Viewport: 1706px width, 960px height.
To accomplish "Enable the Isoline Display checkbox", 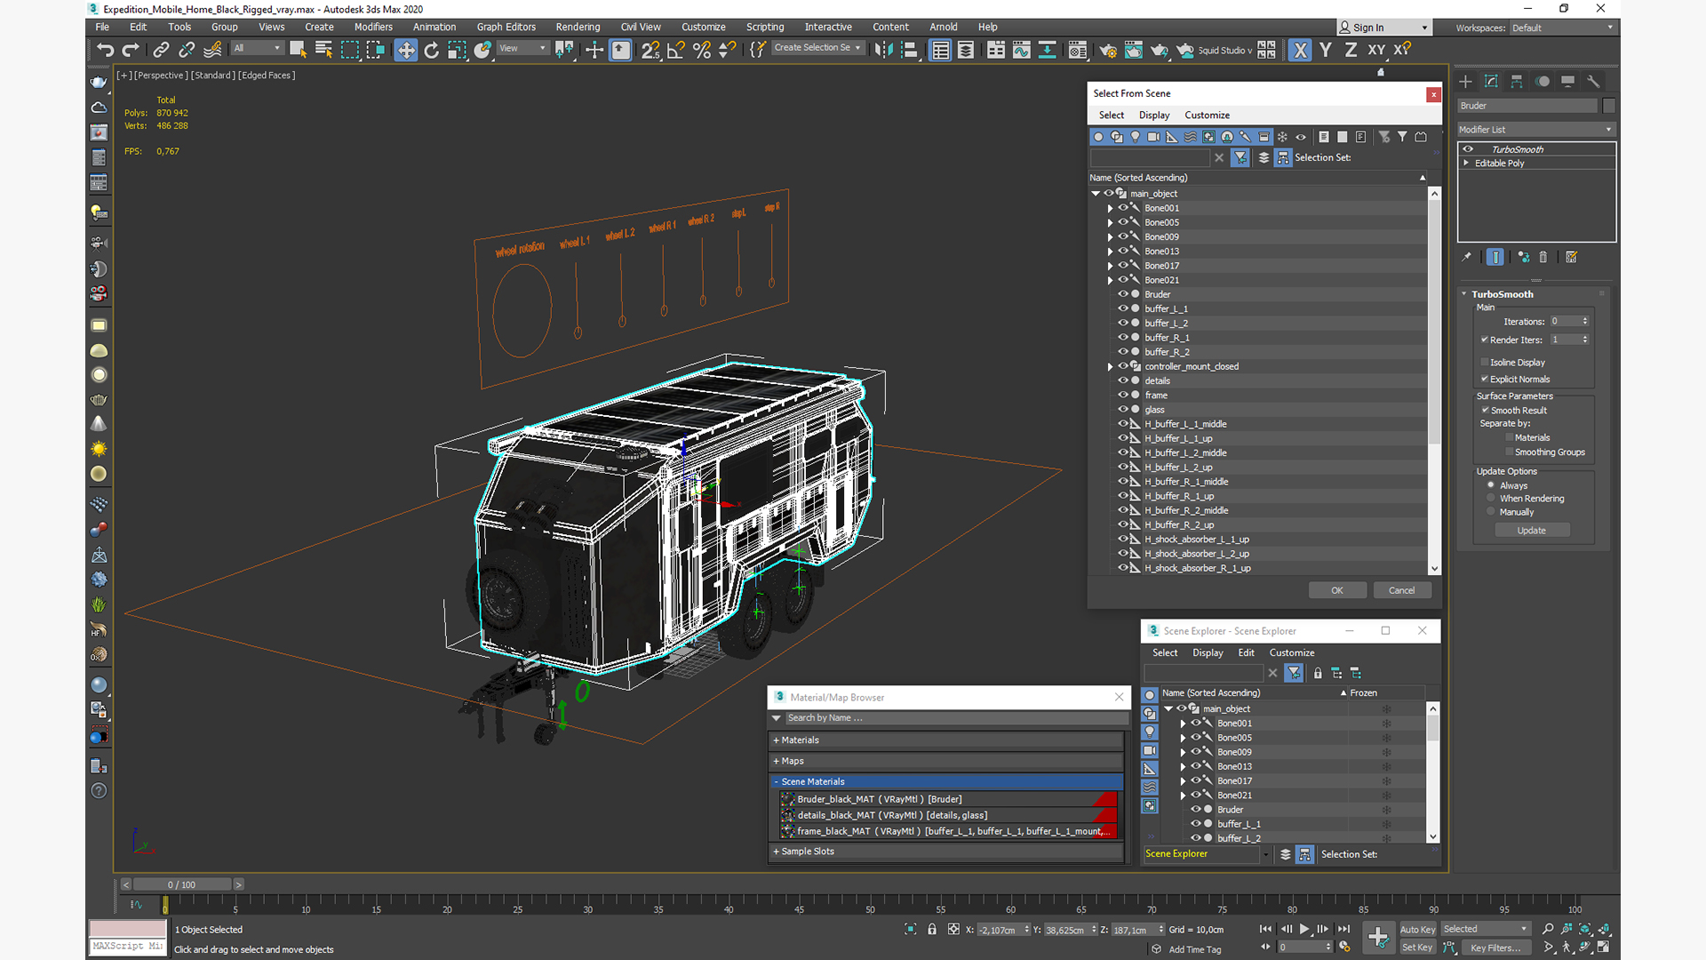I will tap(1485, 362).
